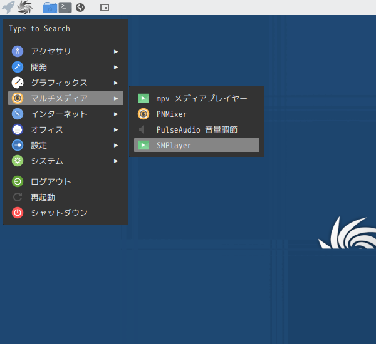The image size is (376, 344).
Task: Click the red shutdown power icon
Action: (x=18, y=213)
